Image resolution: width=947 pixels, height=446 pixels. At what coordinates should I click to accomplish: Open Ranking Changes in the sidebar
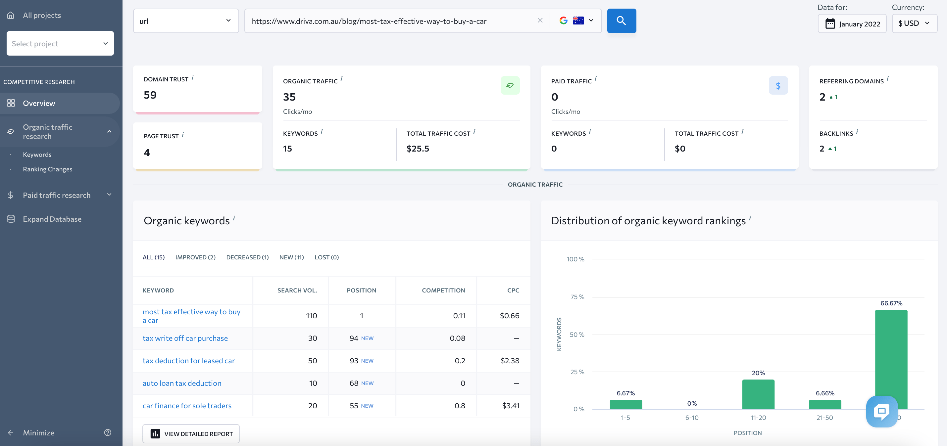(x=47, y=169)
